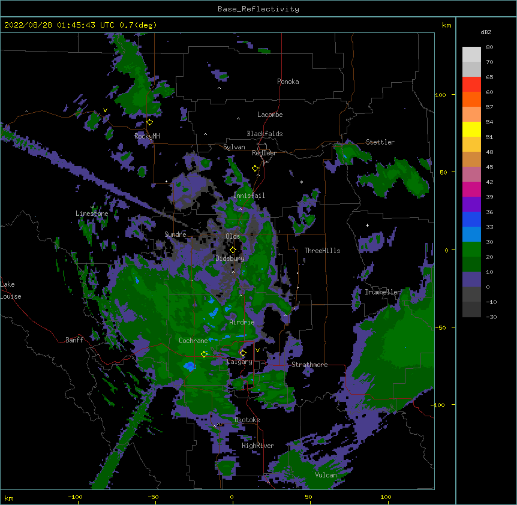The width and height of the screenshot is (517, 505).
Task: Click the km unit label at top right
Action: tap(446, 25)
